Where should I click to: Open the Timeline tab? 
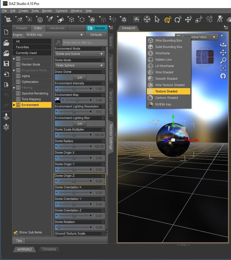49,249
